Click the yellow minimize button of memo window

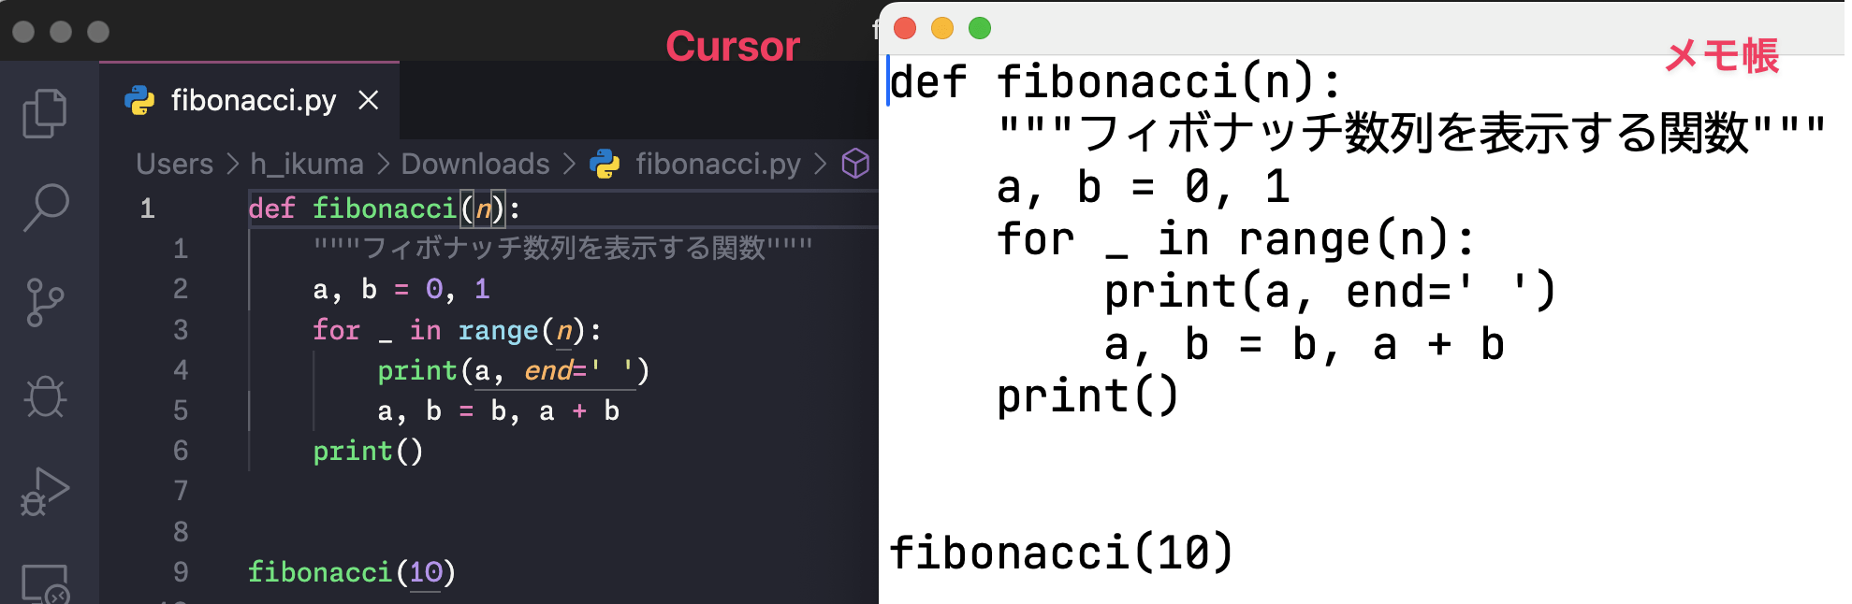pos(942,28)
